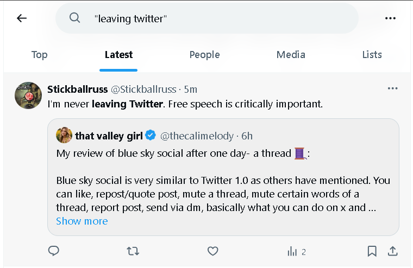Switch to the Media tab
The image size is (413, 268).
coord(291,55)
